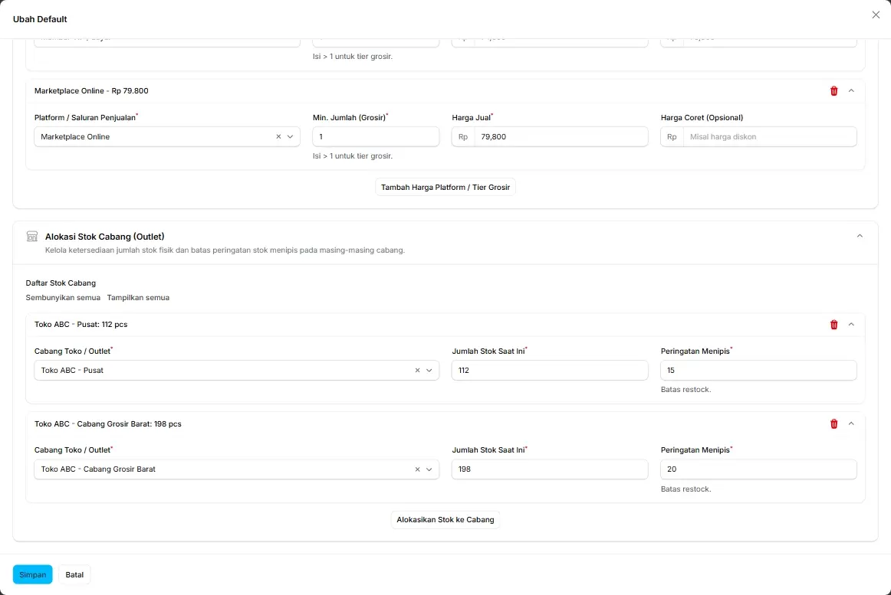Clear the Toko ABC - Pusat outlet selection
The image size is (891, 595).
pos(417,370)
